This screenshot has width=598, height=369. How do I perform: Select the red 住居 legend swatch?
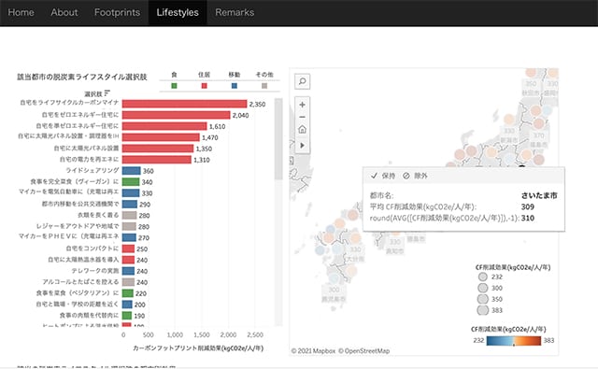(x=204, y=86)
